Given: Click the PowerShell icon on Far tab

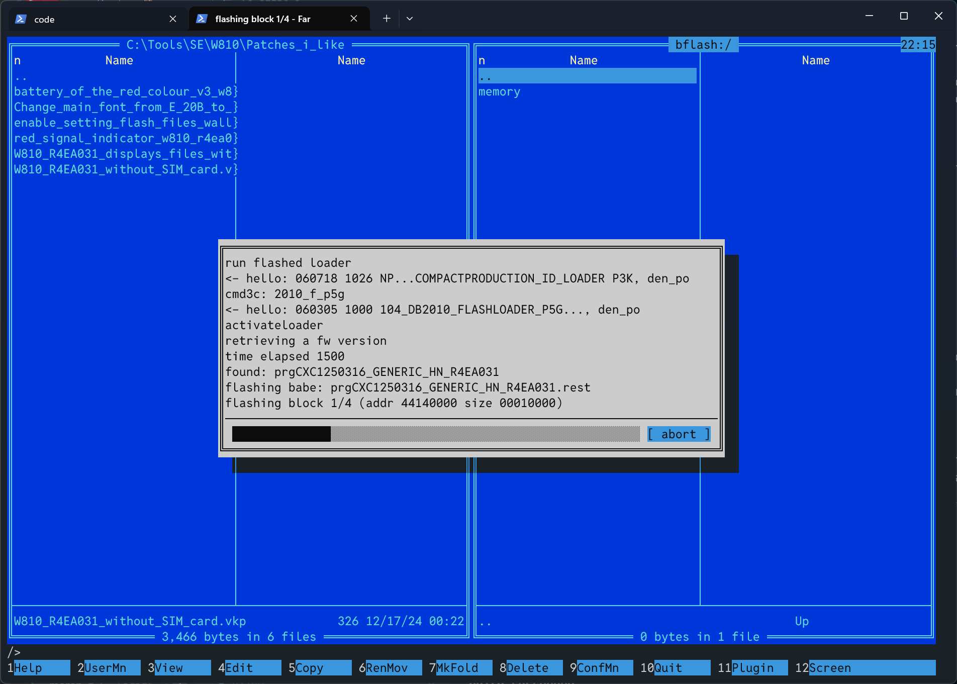Looking at the screenshot, I should (202, 19).
